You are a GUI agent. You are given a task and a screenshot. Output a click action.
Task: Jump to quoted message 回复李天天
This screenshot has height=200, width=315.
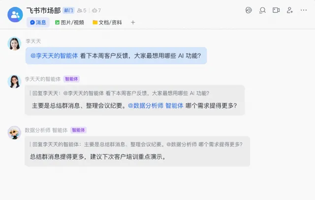point(120,93)
